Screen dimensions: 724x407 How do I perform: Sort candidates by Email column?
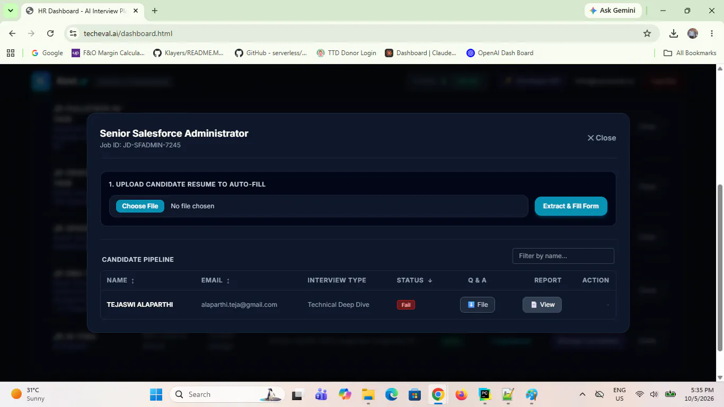(x=215, y=280)
